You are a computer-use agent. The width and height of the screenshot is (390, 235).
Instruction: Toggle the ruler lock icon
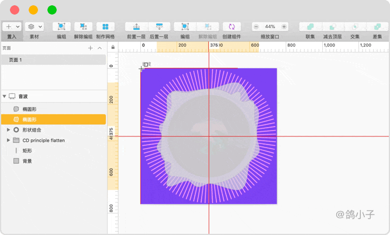(x=113, y=47)
